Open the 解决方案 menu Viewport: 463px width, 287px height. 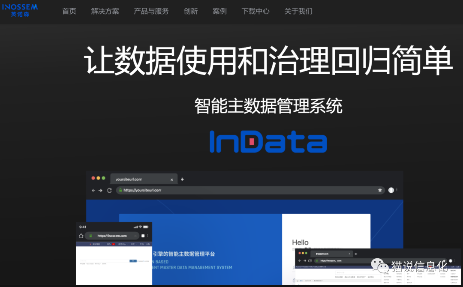[x=105, y=11]
